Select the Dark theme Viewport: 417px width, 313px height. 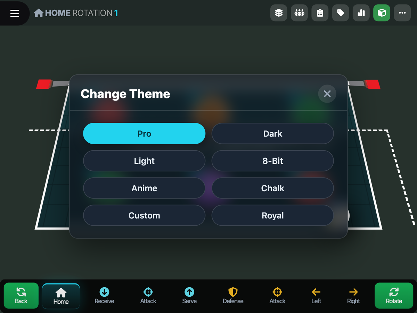pos(273,134)
